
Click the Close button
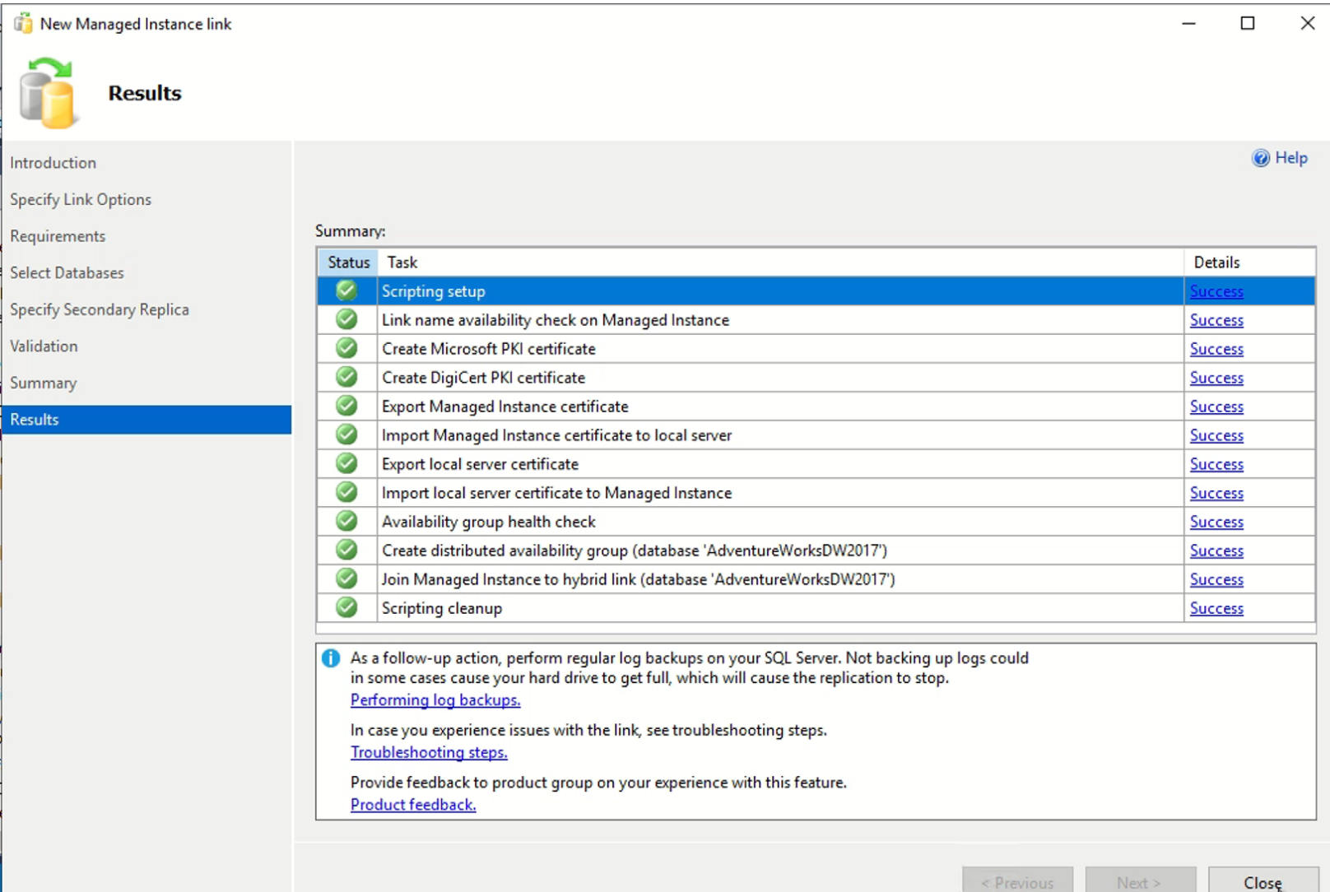pyautogui.click(x=1263, y=880)
